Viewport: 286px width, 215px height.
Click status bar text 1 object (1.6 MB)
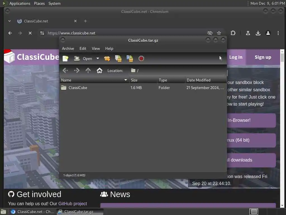pyautogui.click(x=74, y=175)
